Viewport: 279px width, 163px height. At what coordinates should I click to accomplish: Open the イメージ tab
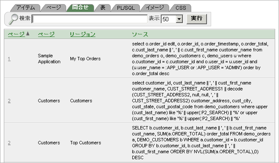(155, 8)
